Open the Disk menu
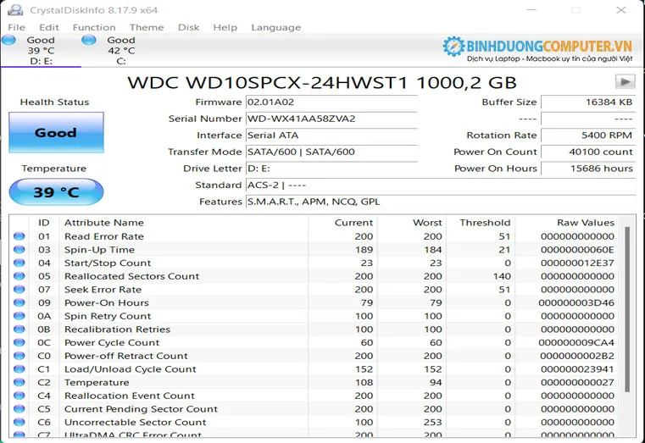645x443 pixels. tap(188, 27)
